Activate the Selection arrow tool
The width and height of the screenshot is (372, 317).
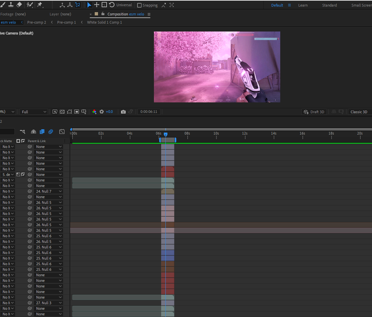[x=89, y=5]
